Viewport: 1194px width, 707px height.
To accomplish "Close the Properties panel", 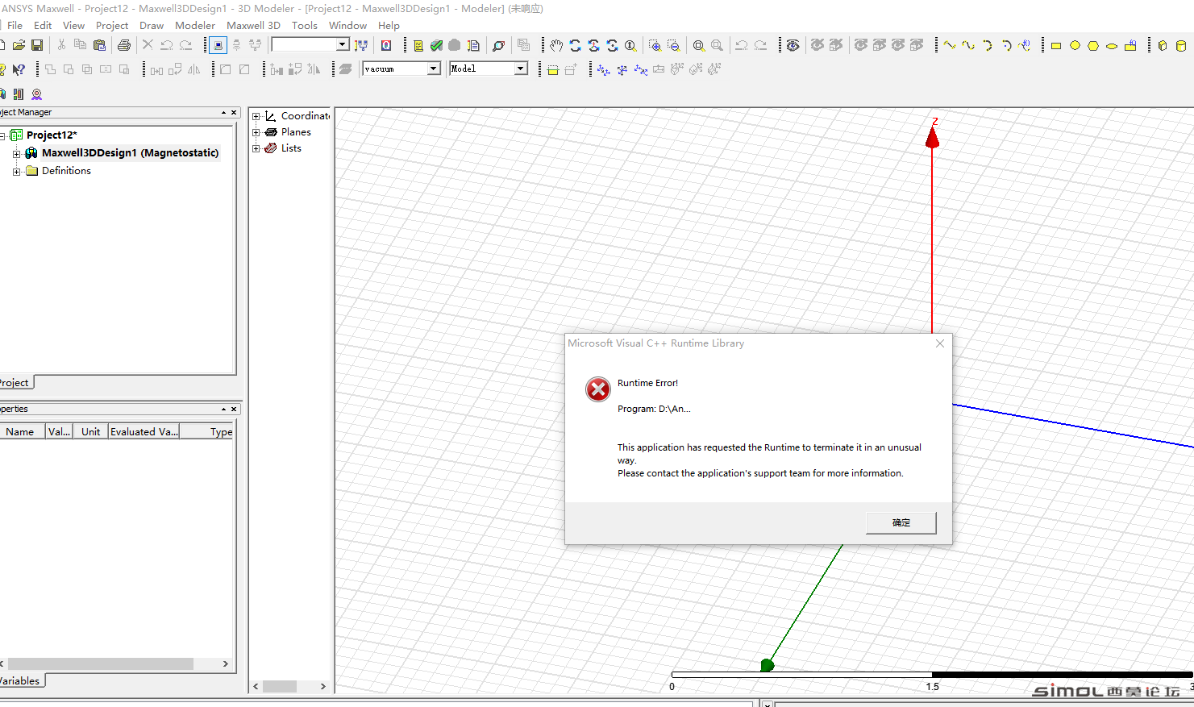I will click(x=234, y=410).
